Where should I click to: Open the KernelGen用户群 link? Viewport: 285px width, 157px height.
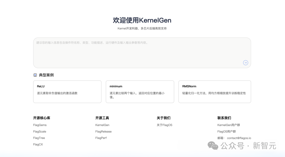(x=229, y=125)
